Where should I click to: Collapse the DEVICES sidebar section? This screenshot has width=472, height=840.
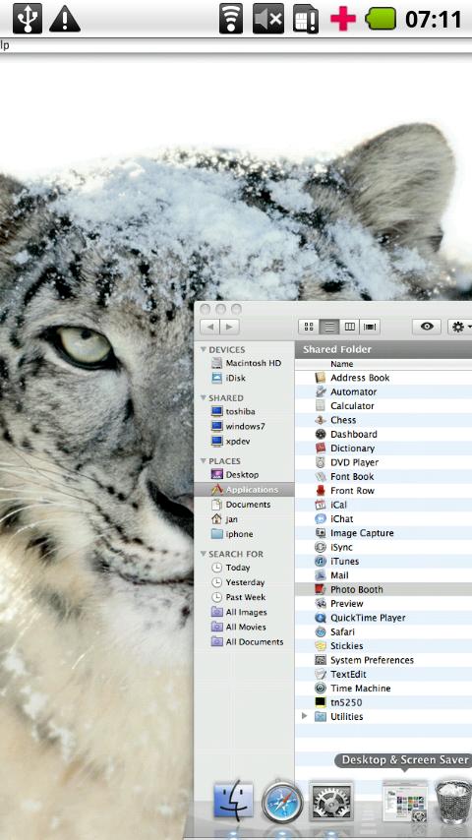click(x=204, y=349)
